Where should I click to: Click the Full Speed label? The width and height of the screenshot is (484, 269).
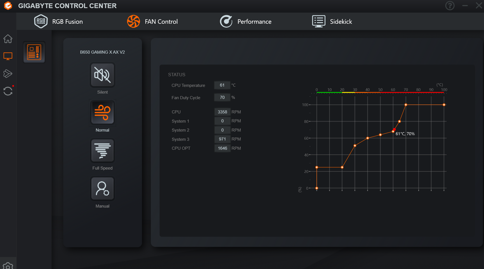(x=102, y=168)
